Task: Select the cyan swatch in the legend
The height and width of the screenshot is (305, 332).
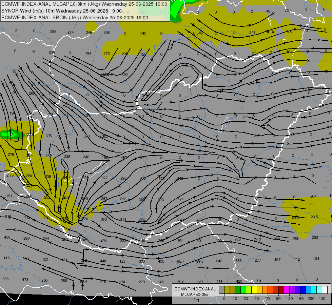Action: [314, 290]
